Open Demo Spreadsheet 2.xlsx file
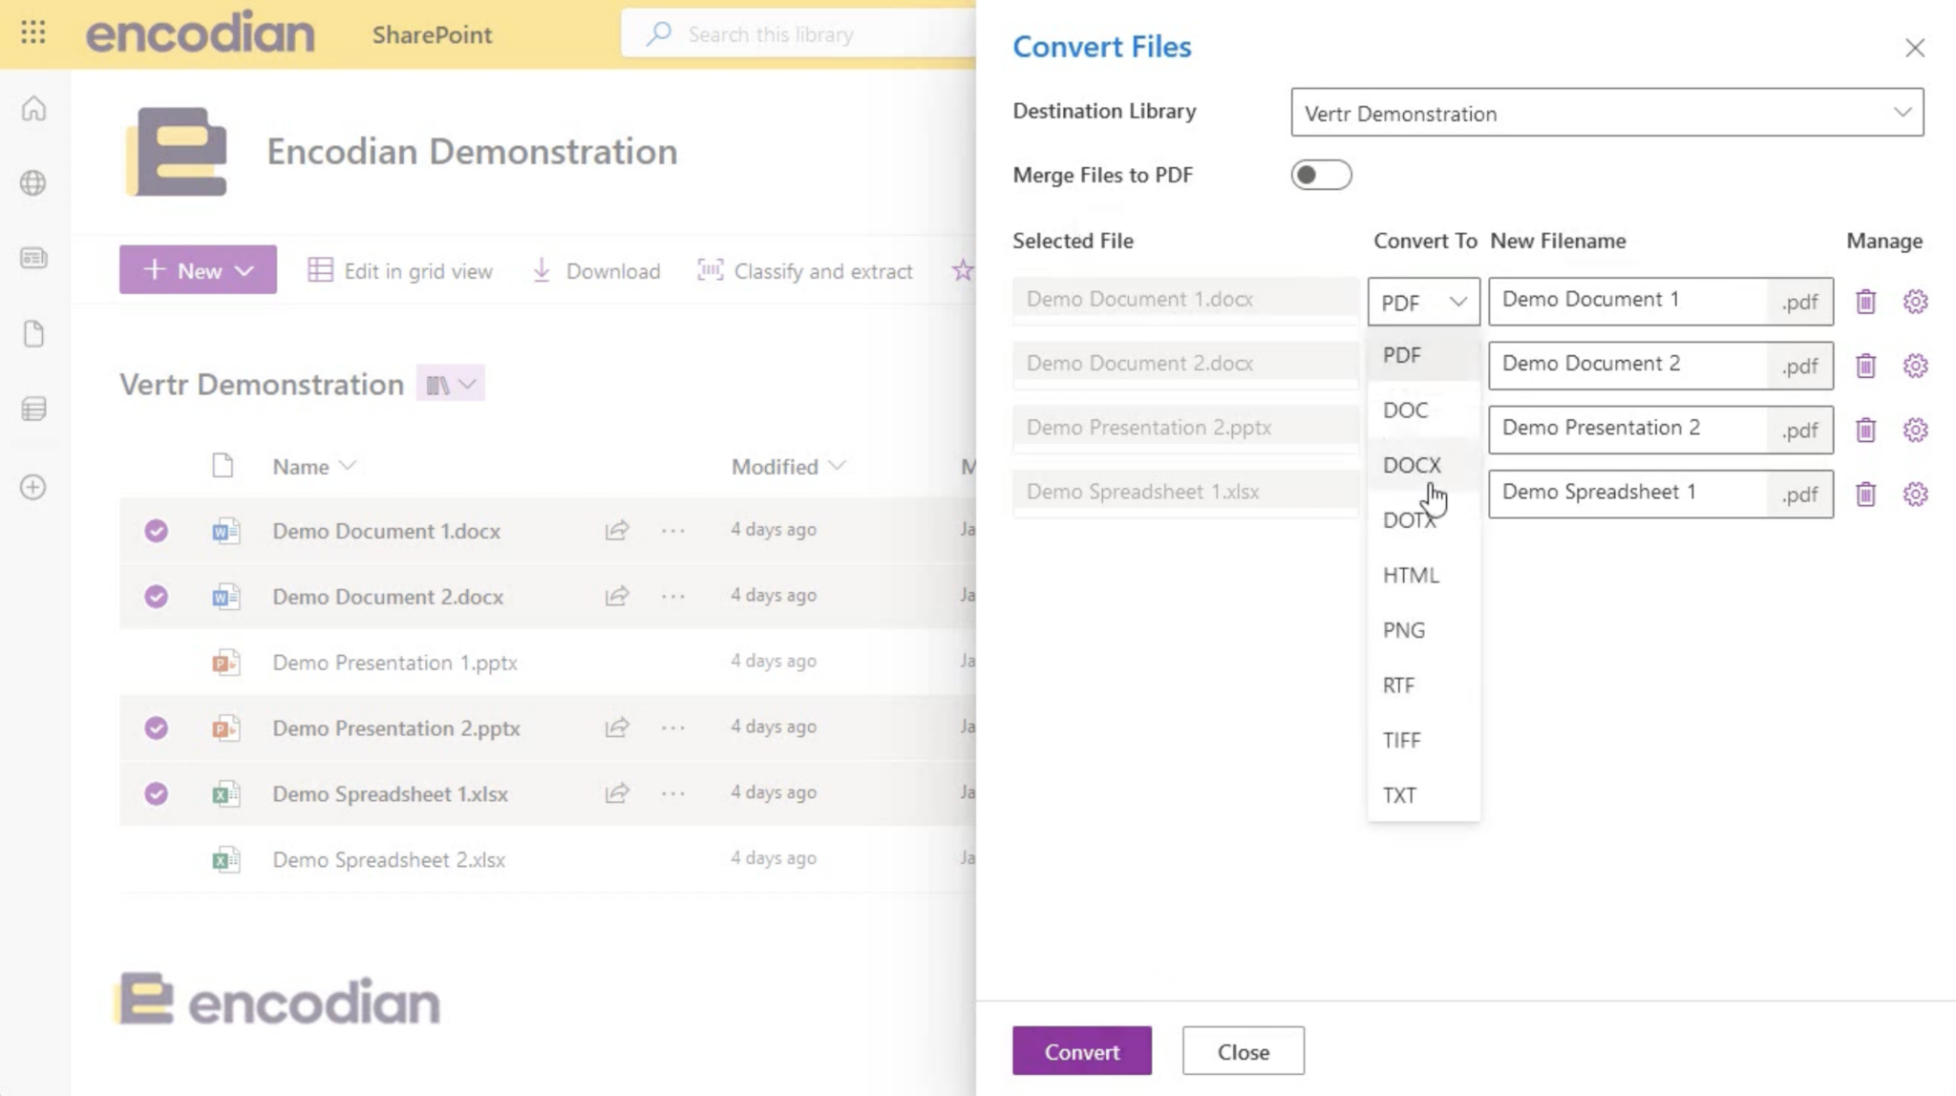 (389, 859)
